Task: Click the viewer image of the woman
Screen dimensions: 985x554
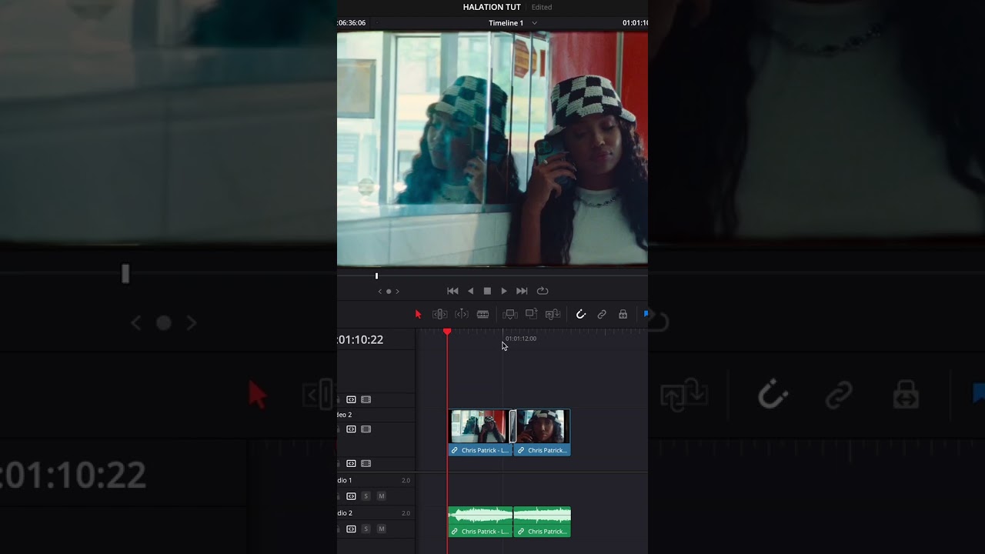Action: [492, 149]
